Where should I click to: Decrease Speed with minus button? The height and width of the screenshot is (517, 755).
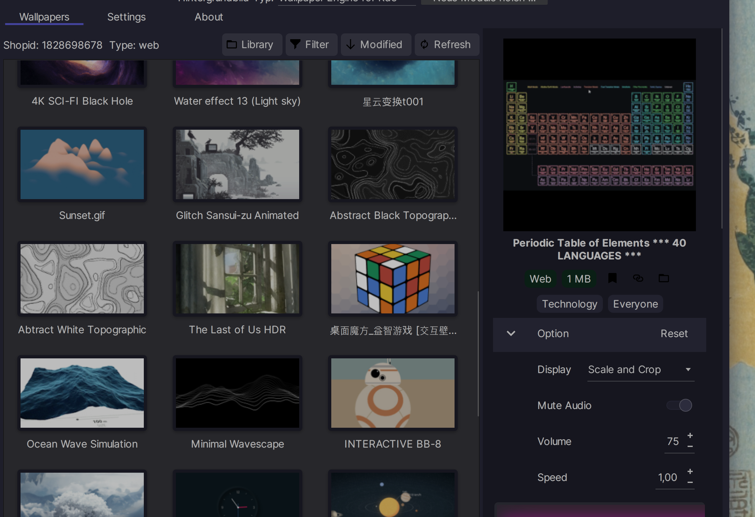tap(690, 483)
